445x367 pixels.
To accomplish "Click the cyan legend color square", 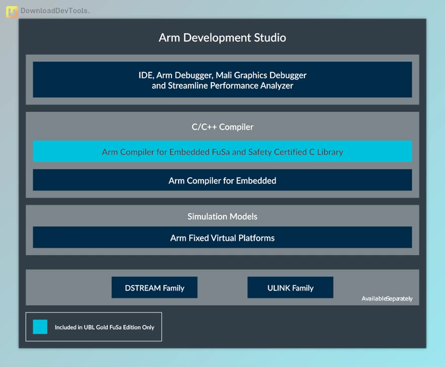I will (40, 327).
